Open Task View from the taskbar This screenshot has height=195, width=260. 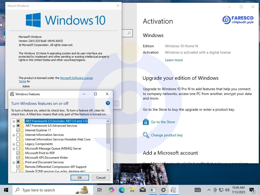(100, 190)
